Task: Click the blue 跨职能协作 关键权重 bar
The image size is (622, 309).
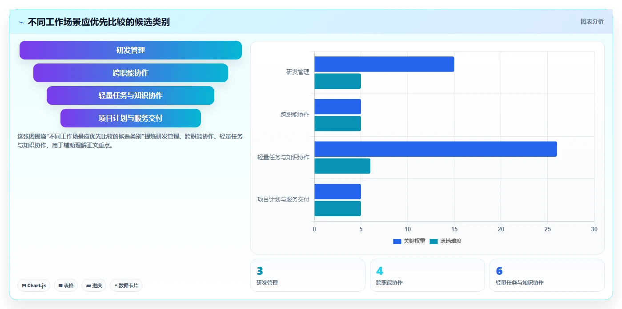Action: tap(337, 107)
